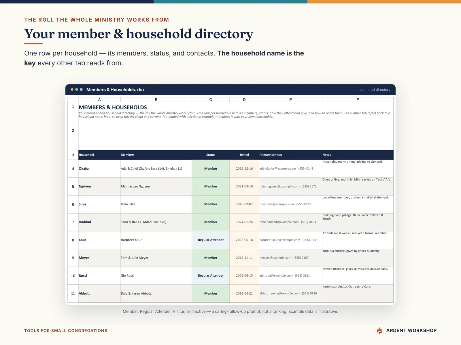Viewport: 461px width, 345px height.
Task: Select Kaur's Regular Attender status cell
Action: coord(211,240)
